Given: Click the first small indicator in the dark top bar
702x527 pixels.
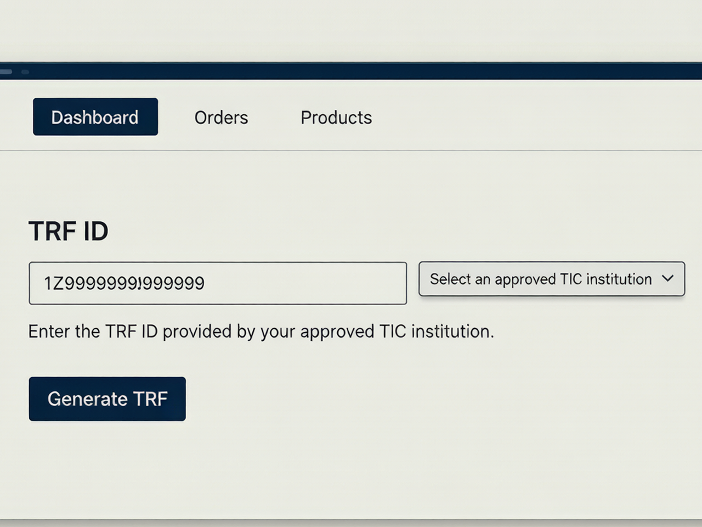Looking at the screenshot, I should tap(5, 71).
